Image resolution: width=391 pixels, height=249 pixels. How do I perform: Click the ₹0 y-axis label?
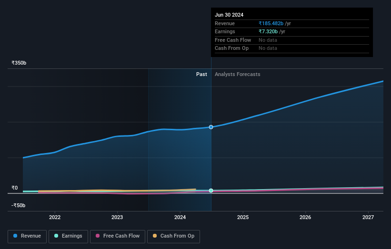click(x=15, y=188)
